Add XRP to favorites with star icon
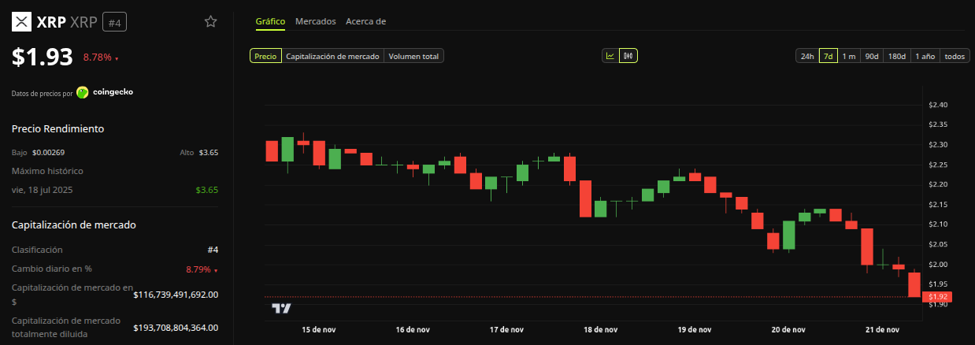The width and height of the screenshot is (975, 345). 210,22
